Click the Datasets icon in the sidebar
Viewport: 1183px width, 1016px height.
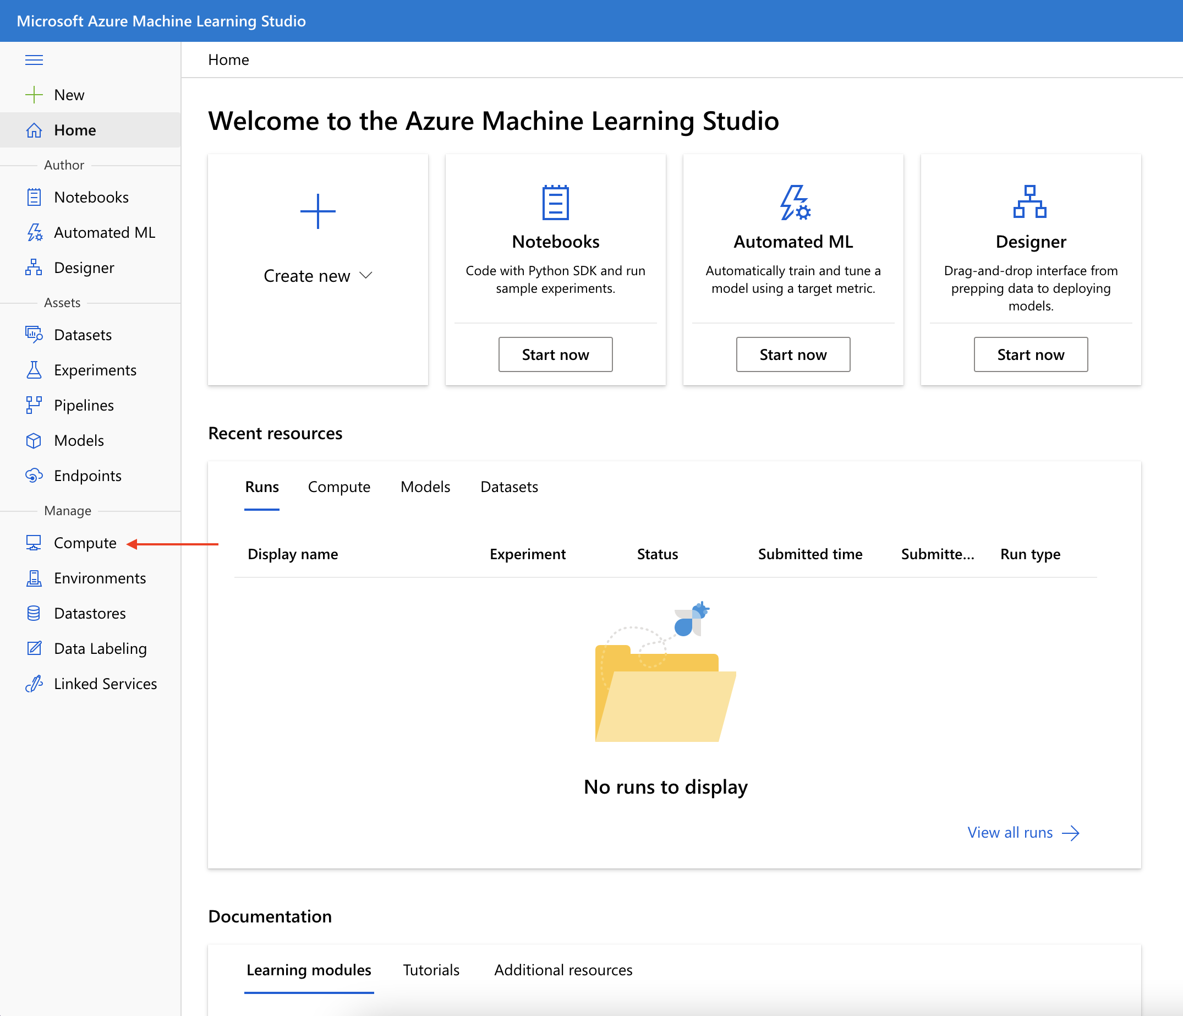[x=34, y=335]
